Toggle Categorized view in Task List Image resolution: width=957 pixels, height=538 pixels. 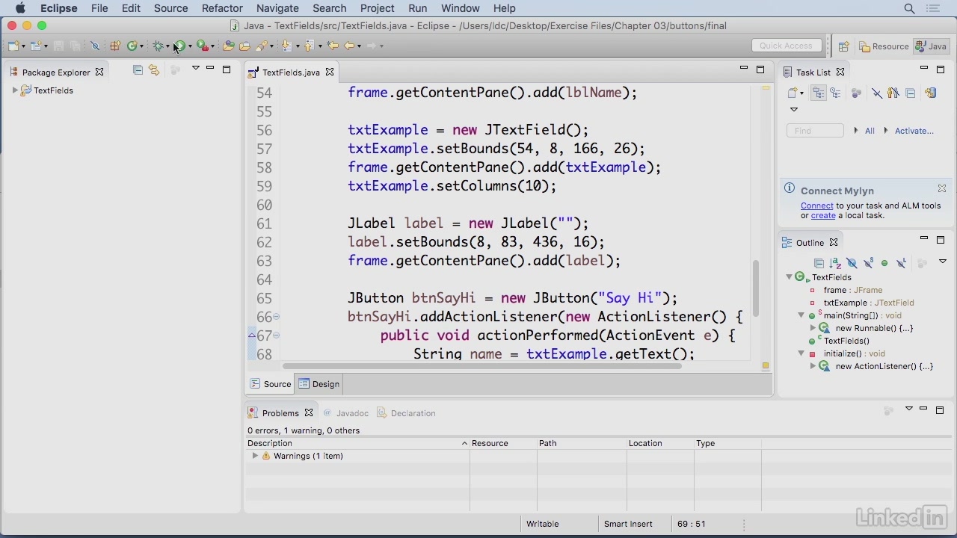[819, 93]
